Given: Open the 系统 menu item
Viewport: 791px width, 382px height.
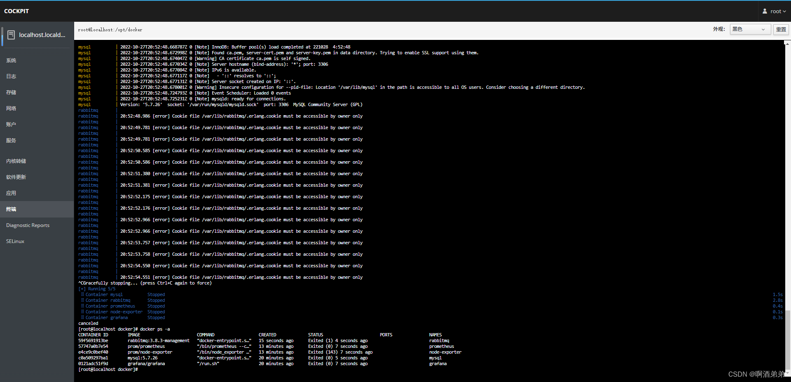Looking at the screenshot, I should click(37, 60).
